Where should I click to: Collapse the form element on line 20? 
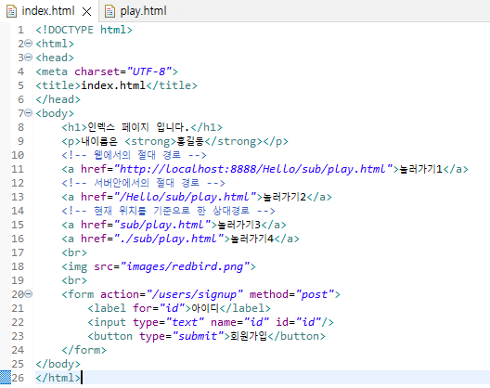(29, 294)
